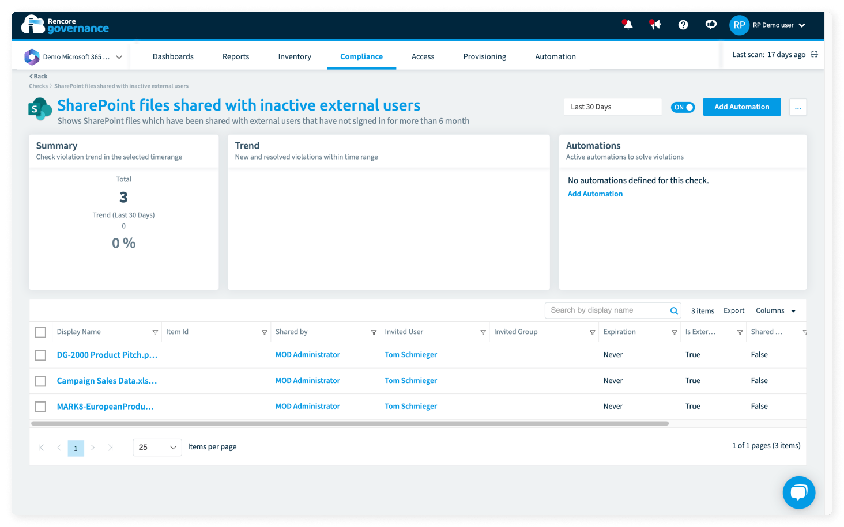The width and height of the screenshot is (844, 527).
Task: Filter the Is External column
Action: pos(740,332)
